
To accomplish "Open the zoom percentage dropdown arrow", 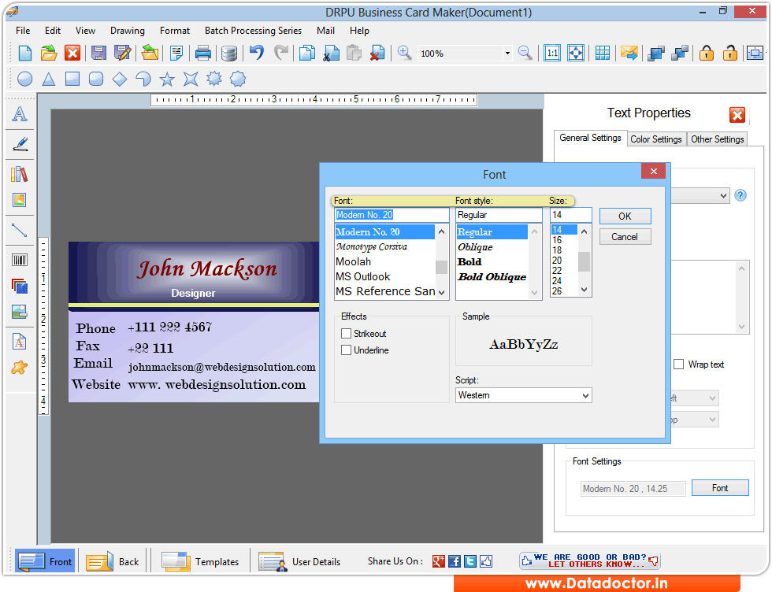I will click(x=507, y=54).
